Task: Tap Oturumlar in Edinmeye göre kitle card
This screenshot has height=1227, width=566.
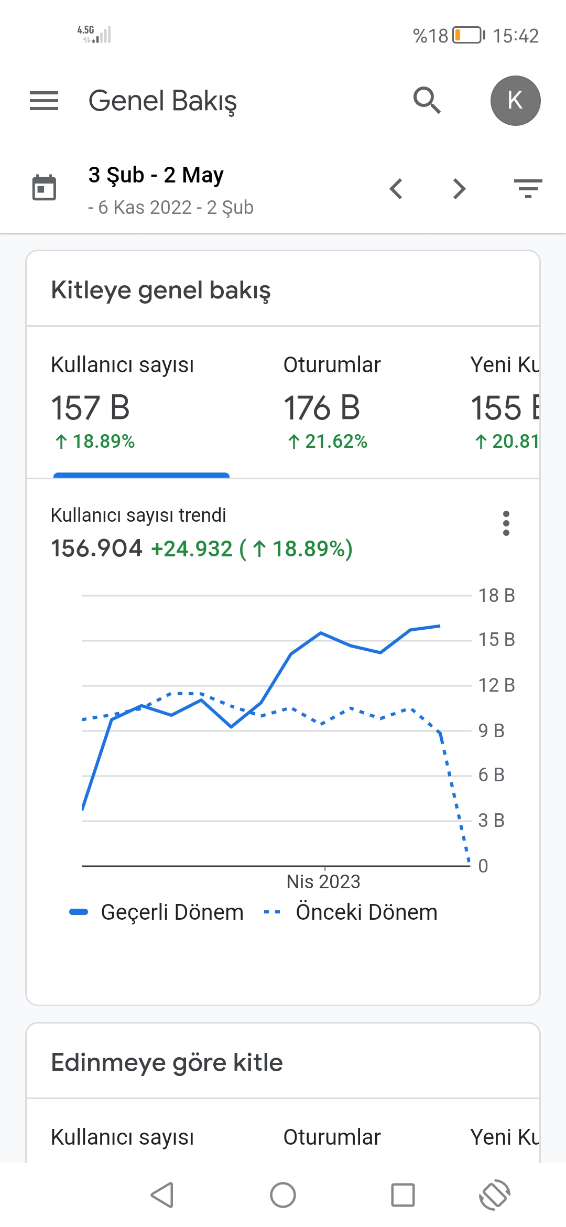Action: pos(332,1137)
